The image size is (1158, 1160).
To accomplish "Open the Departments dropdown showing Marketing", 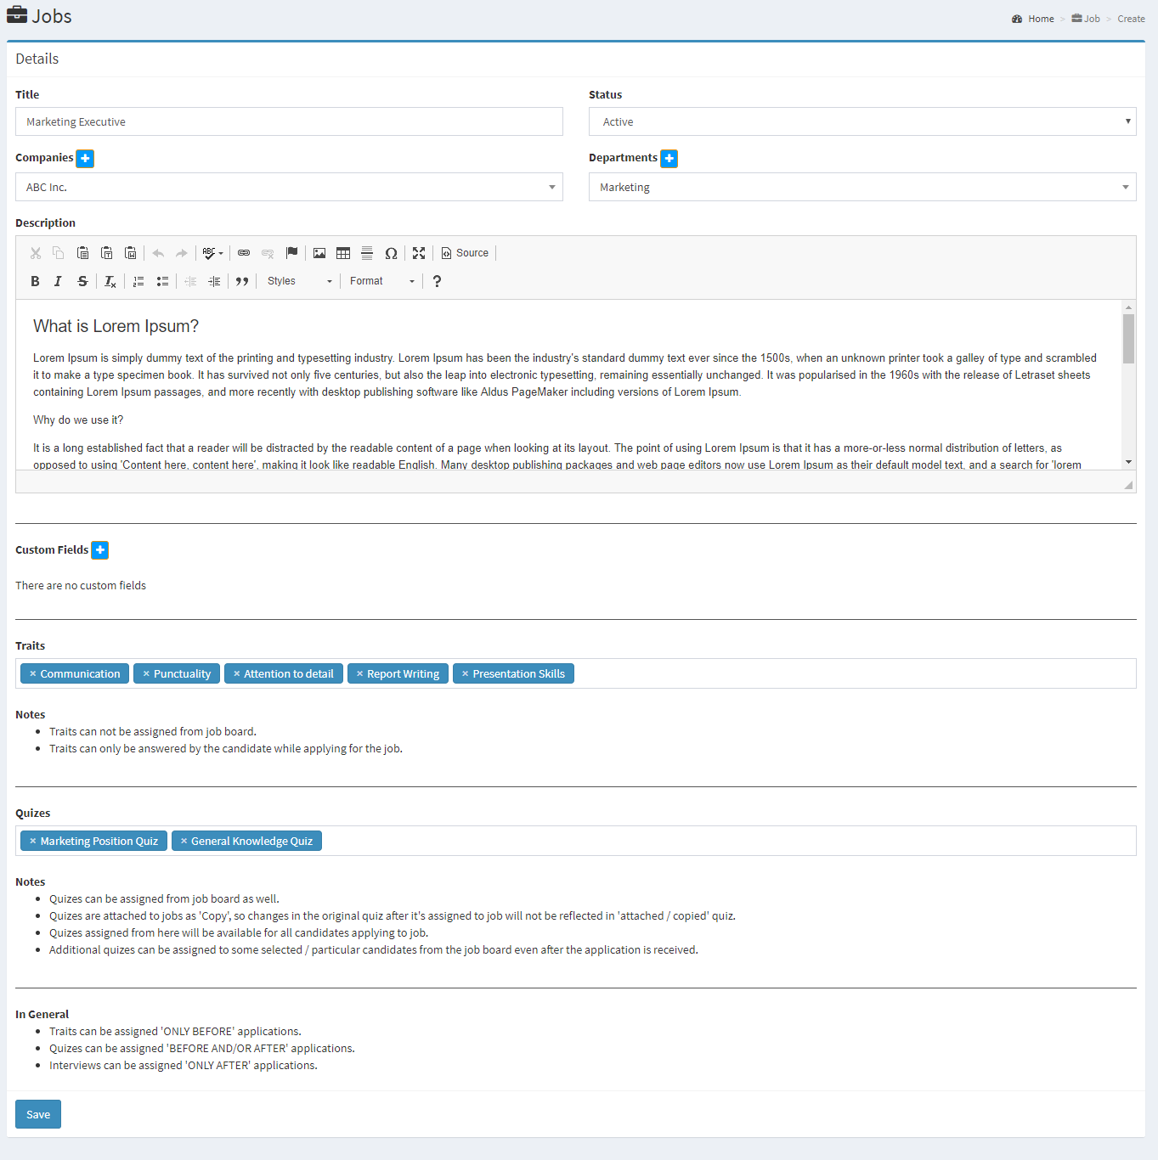I will coord(862,187).
